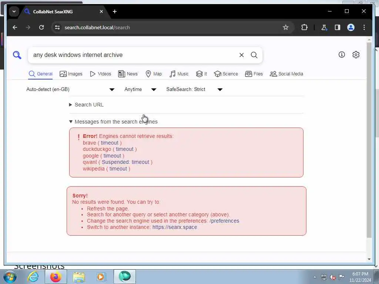Click the browser forward arrow
Screen dimensions: 379x284
(28, 27)
